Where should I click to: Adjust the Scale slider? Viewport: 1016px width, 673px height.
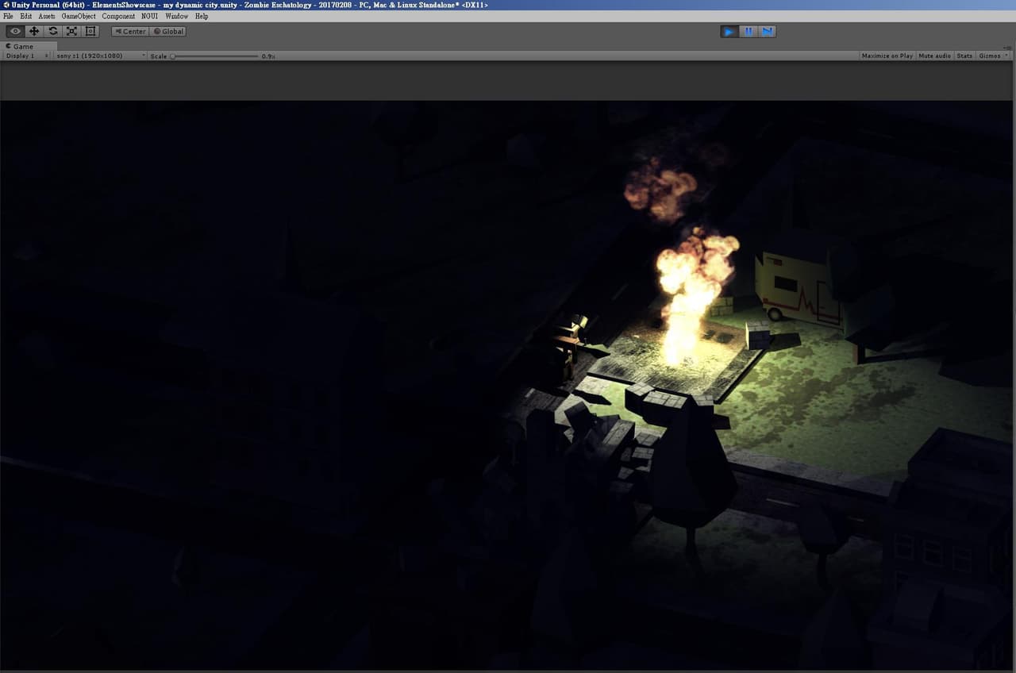214,56
